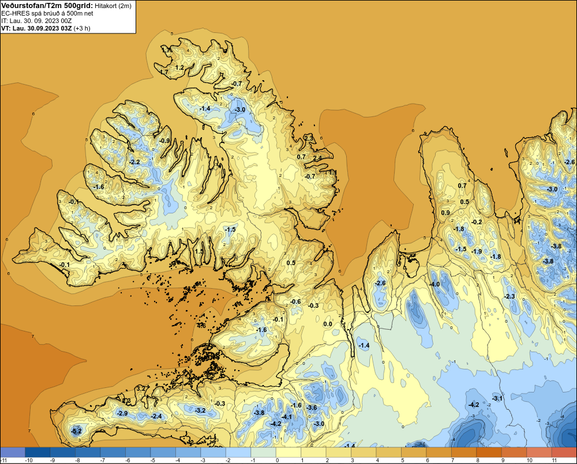Viewport: 577px width, 464px height.
Task: Pick the legend color between -5 and -4
Action: click(163, 452)
